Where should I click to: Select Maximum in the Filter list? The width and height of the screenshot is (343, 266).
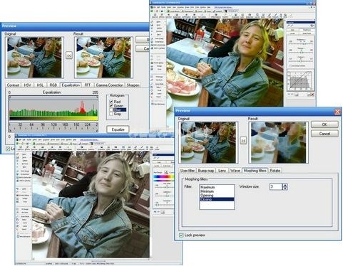pos(217,187)
